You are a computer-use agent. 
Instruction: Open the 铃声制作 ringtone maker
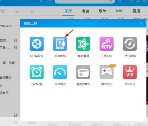coord(60,44)
